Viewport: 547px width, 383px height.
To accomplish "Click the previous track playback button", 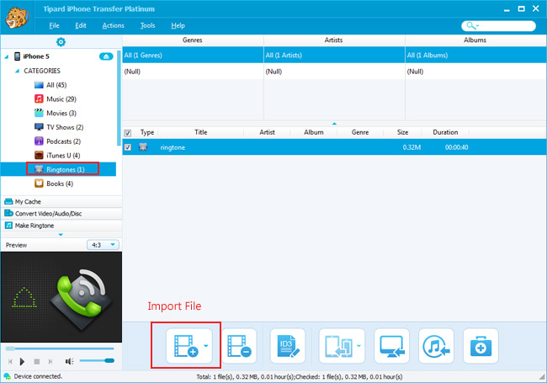I will (10, 361).
